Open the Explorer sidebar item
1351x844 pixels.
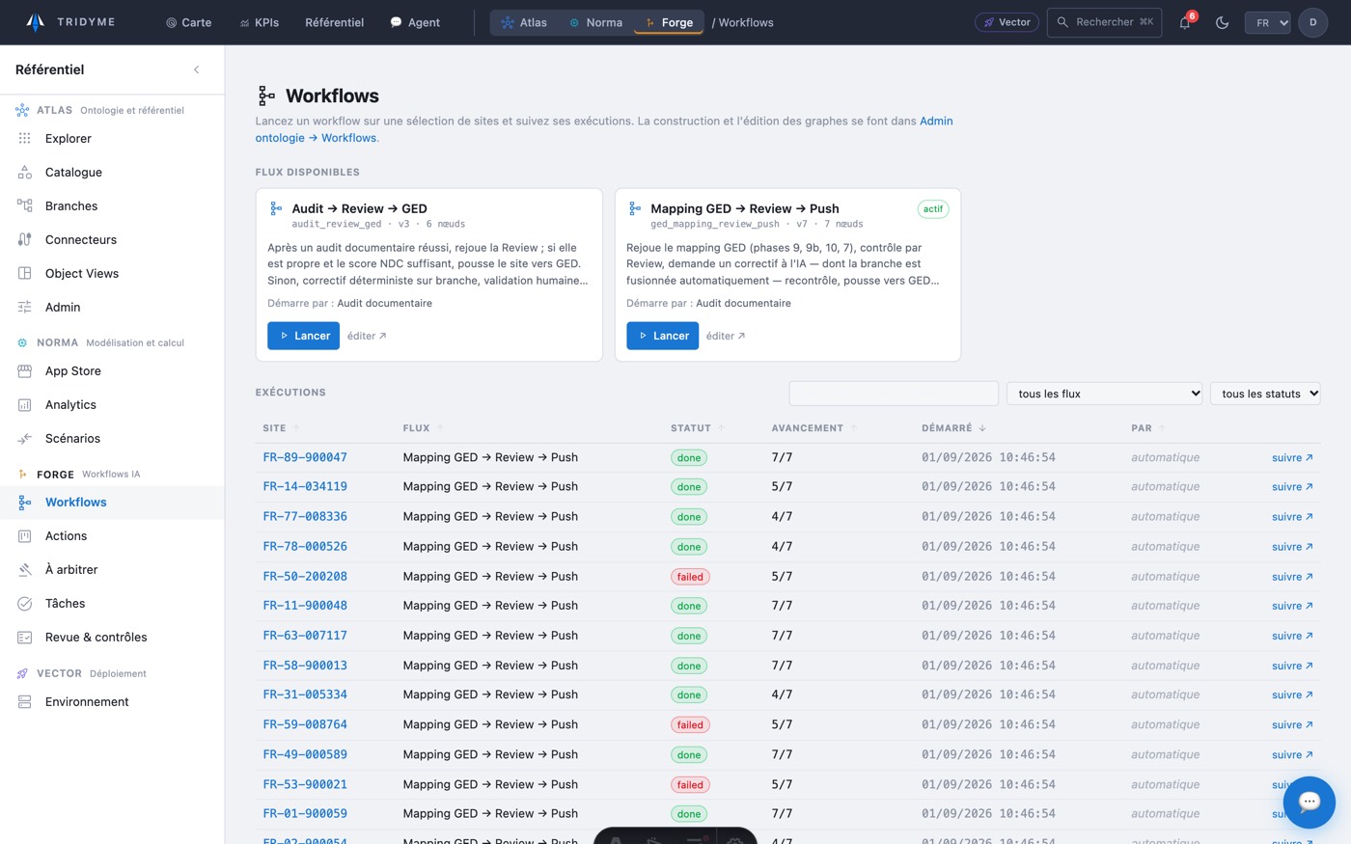tap(112, 138)
